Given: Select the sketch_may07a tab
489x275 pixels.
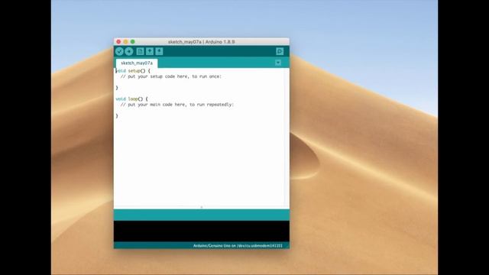Looking at the screenshot, I should [x=137, y=63].
